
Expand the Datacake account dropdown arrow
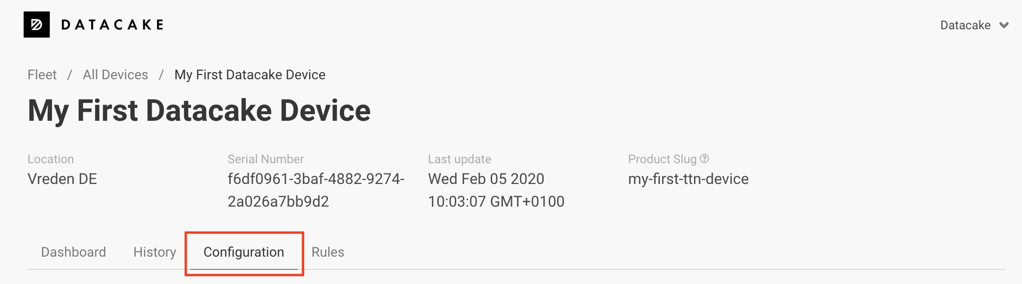coord(1004,25)
